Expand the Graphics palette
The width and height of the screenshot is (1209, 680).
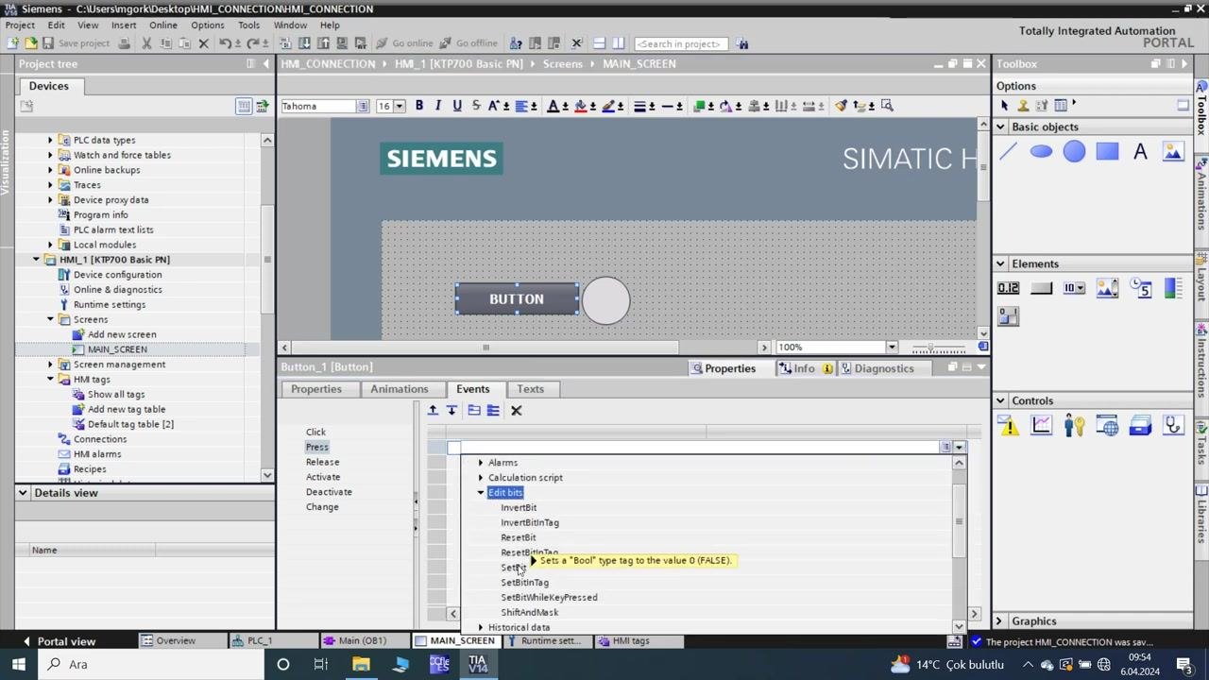(x=999, y=621)
